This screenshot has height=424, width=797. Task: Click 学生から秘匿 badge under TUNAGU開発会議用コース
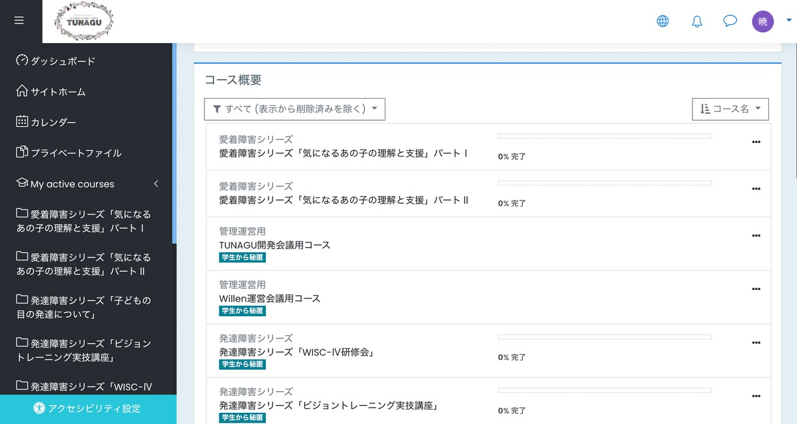[242, 257]
